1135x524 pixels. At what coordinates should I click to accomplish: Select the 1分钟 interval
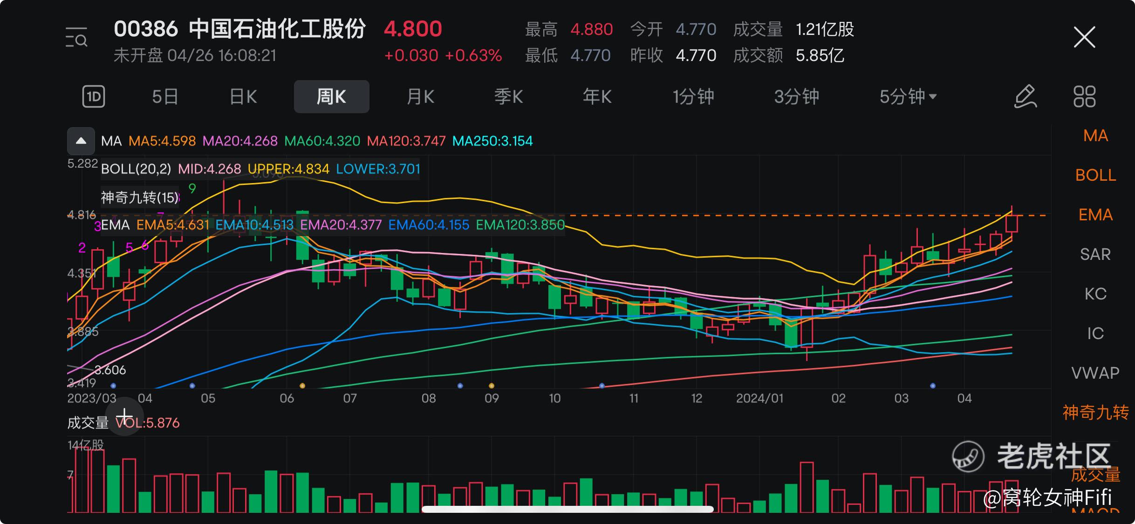tap(693, 97)
